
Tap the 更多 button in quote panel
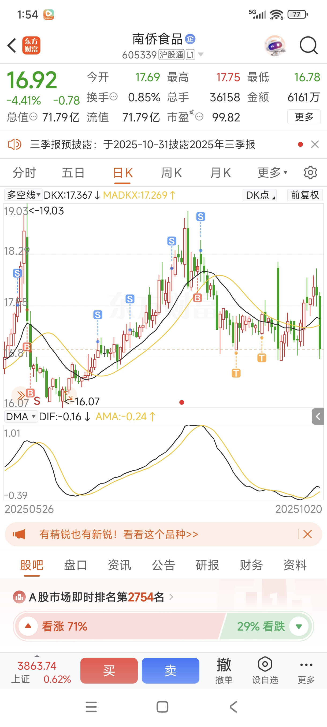(304, 117)
